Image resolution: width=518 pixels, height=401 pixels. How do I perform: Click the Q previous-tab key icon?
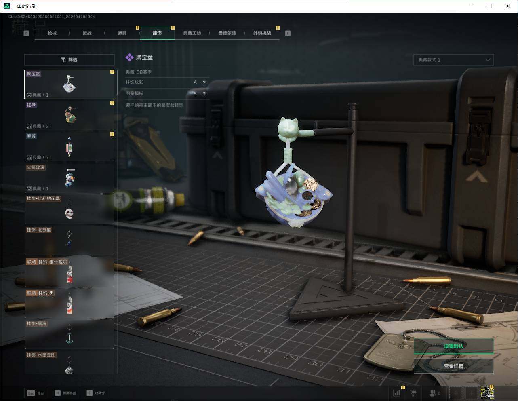(27, 33)
